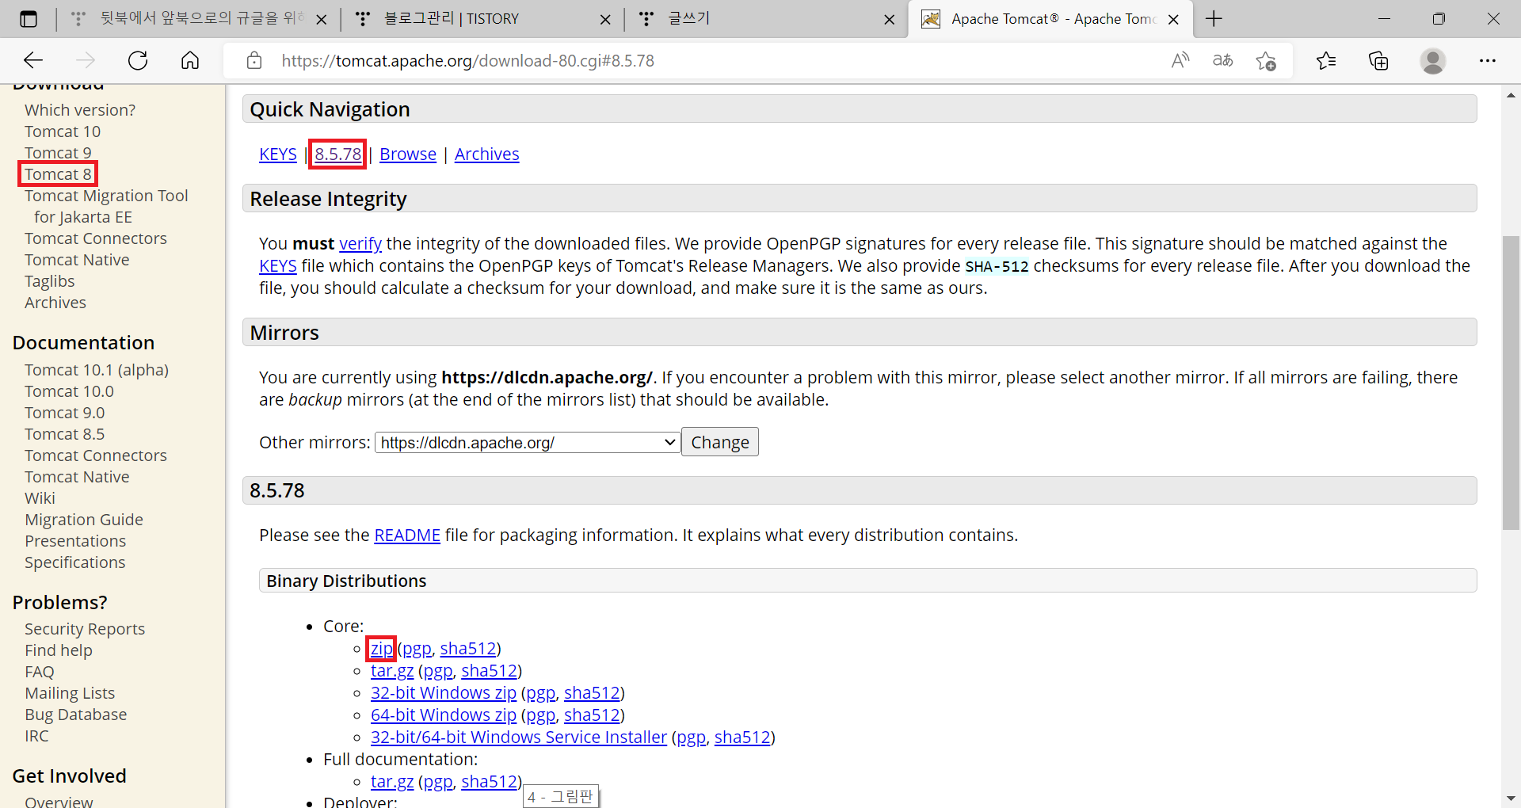
Task: Open the Browse link
Action: pyautogui.click(x=408, y=154)
